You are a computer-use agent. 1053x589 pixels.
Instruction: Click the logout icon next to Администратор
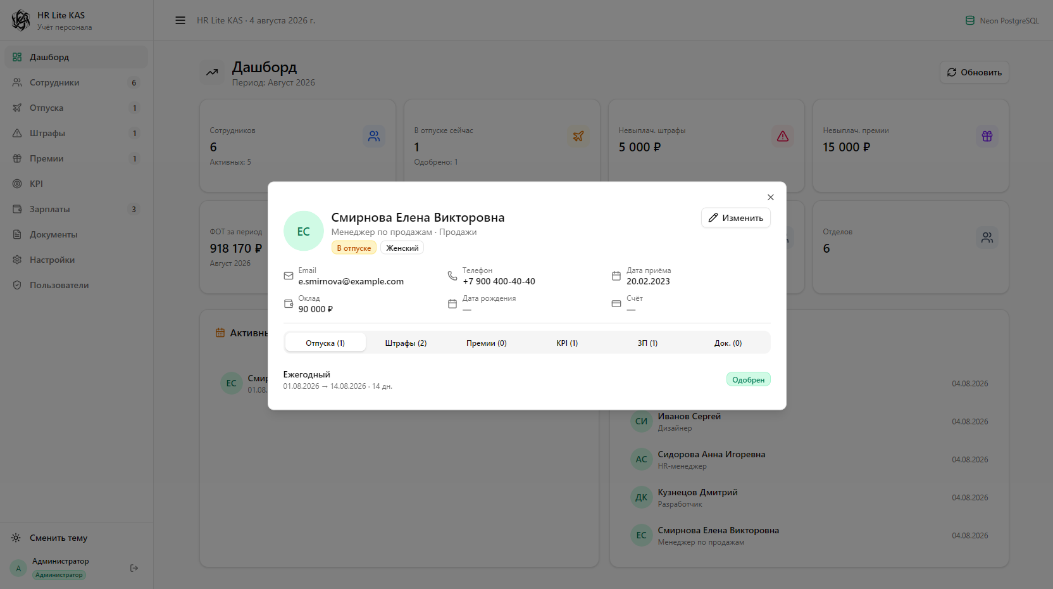pyautogui.click(x=134, y=568)
